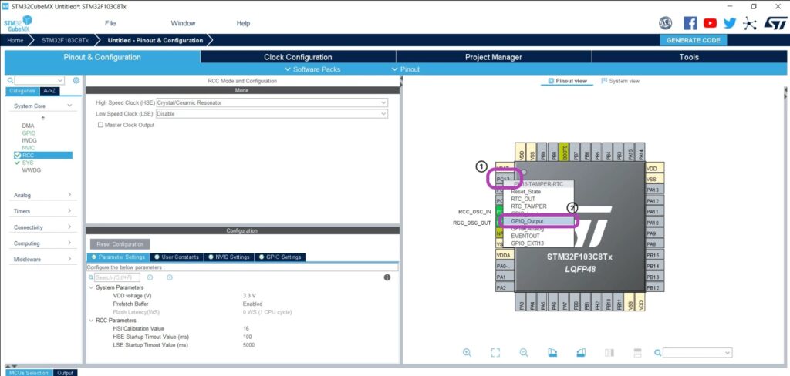Open the ST Facebook page icon

pyautogui.click(x=690, y=23)
